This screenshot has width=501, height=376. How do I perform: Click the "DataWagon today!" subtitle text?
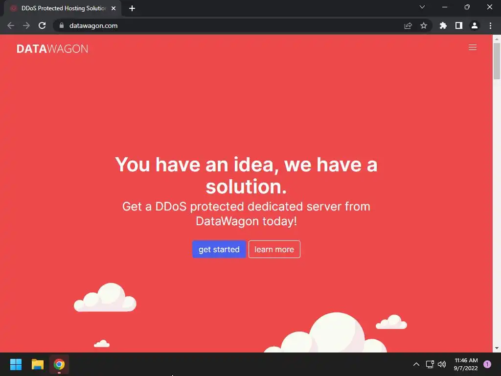click(x=246, y=221)
